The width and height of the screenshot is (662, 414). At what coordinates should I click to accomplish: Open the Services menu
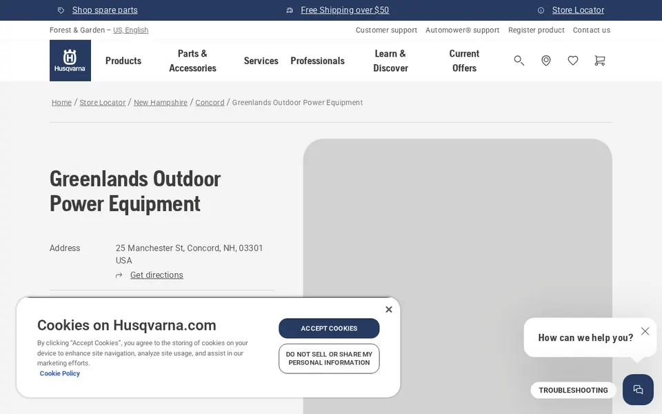(x=261, y=61)
